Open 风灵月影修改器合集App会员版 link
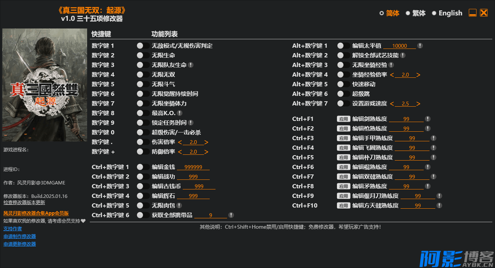 (36, 213)
